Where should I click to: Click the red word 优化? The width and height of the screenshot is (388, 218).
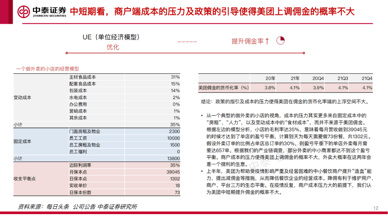coord(113,47)
